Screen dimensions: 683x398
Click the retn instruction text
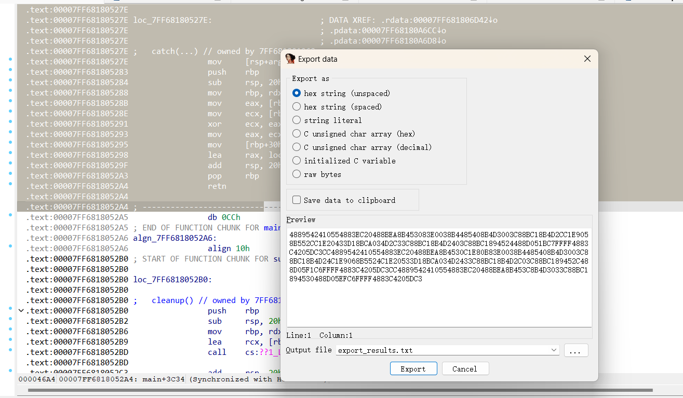point(217,186)
